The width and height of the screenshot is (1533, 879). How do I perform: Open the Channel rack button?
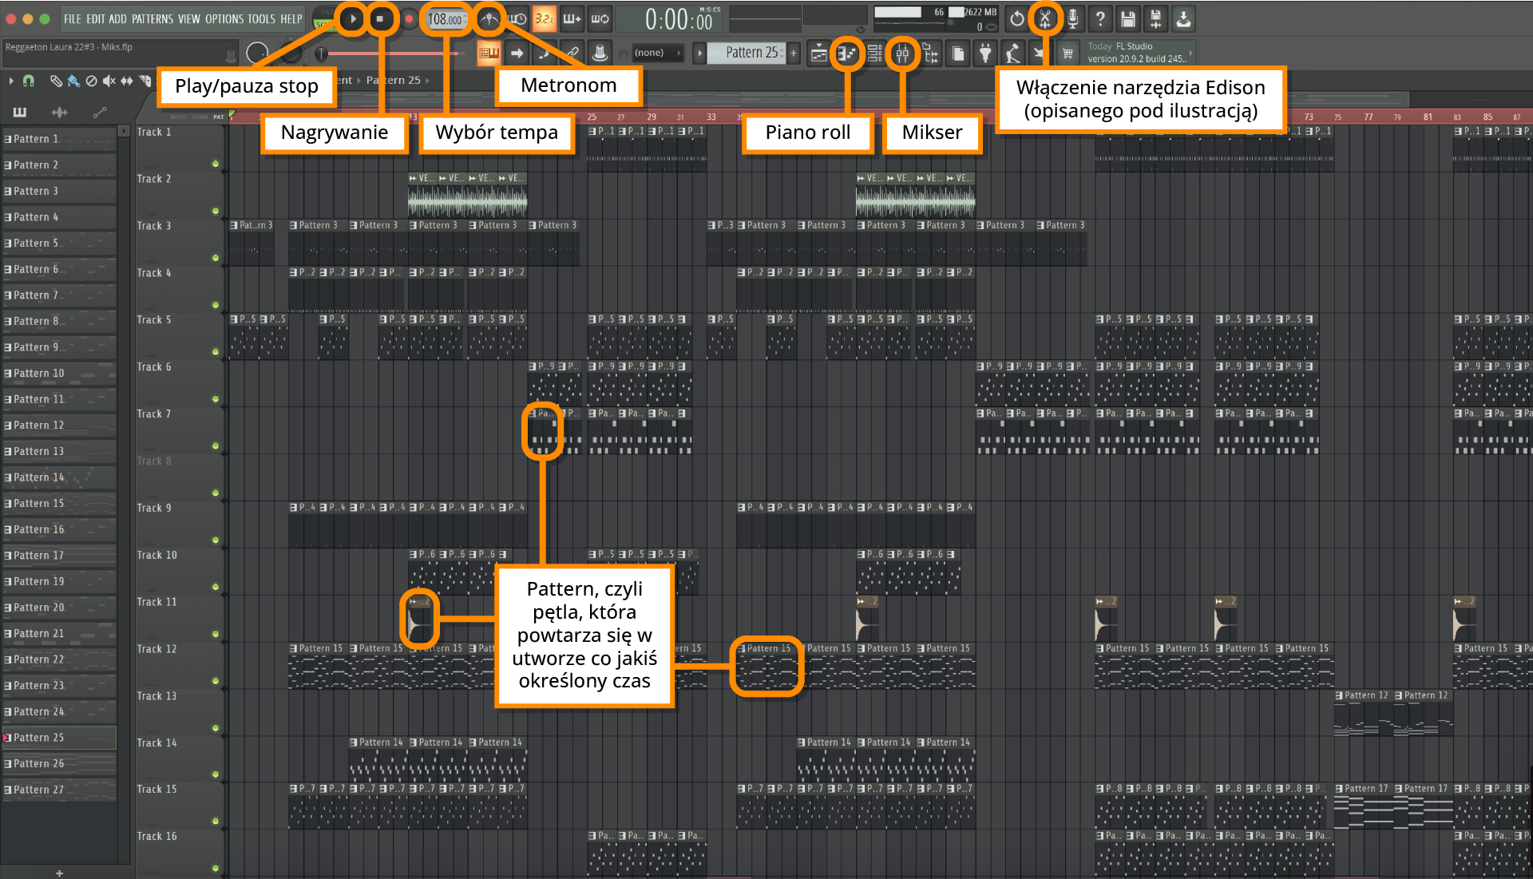[x=874, y=53]
